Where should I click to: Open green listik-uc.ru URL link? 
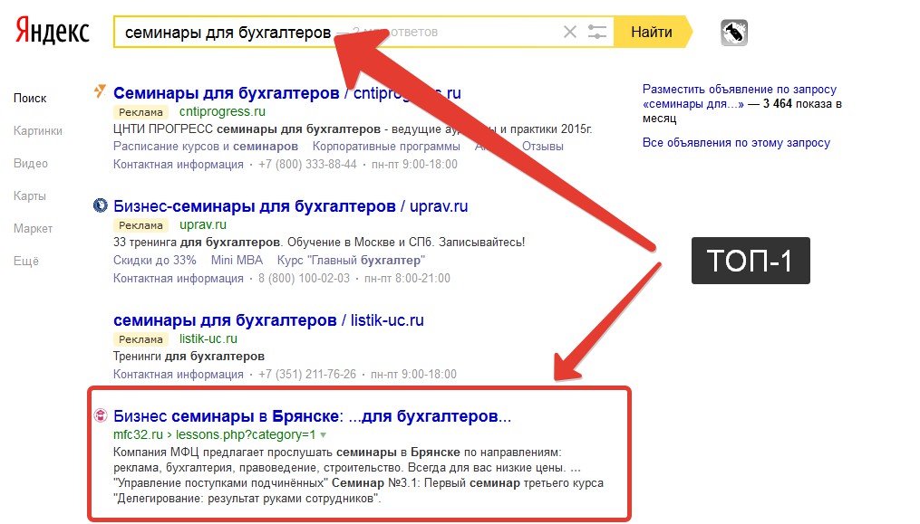[x=208, y=338]
